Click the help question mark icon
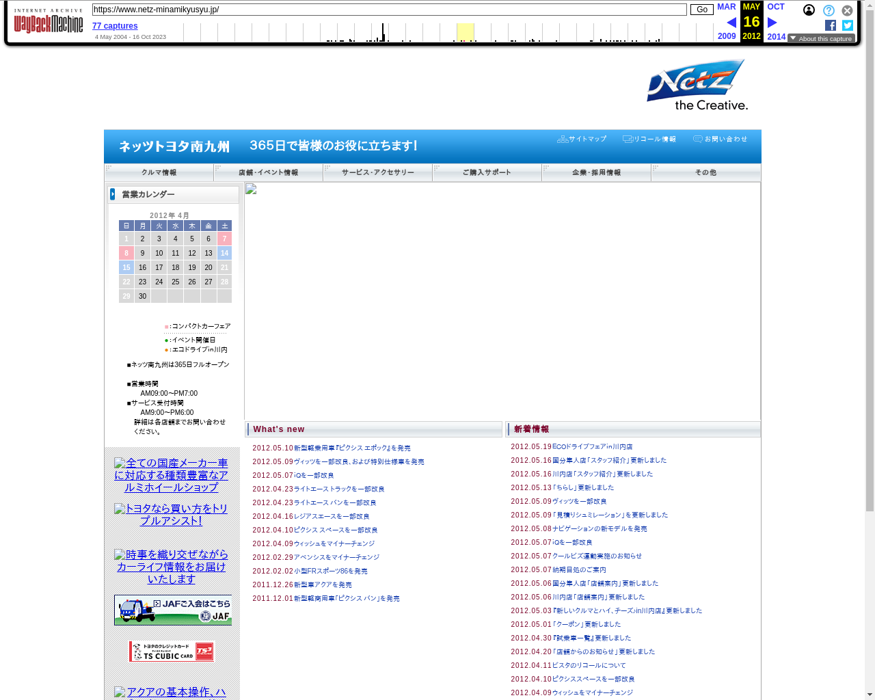The image size is (875, 700). (x=829, y=10)
